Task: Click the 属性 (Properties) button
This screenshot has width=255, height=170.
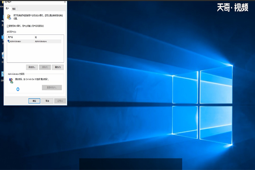Action: tap(58, 67)
